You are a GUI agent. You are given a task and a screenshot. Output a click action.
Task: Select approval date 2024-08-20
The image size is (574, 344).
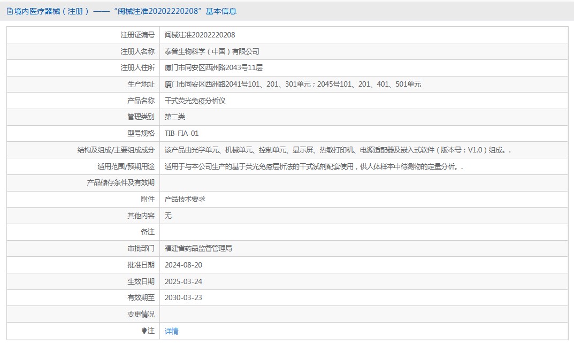183,265
